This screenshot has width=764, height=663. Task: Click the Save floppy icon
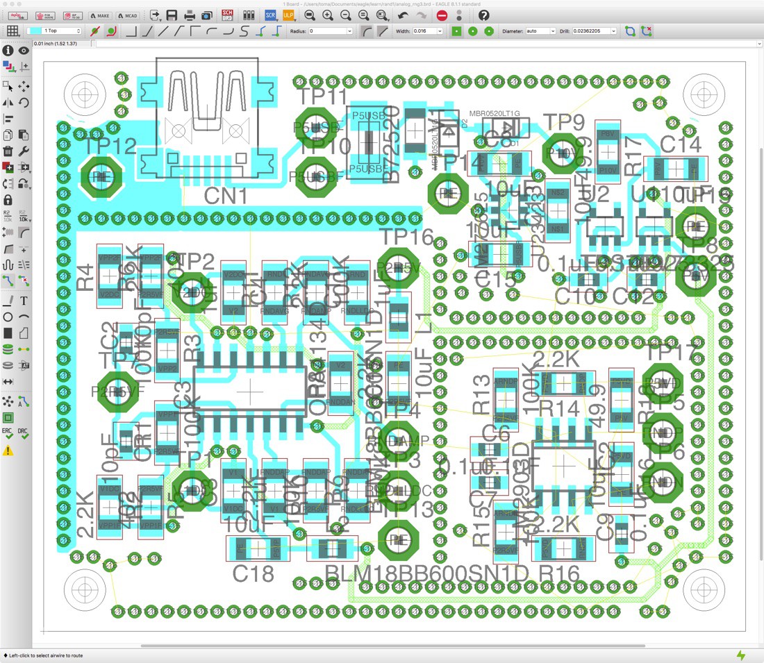point(172,15)
